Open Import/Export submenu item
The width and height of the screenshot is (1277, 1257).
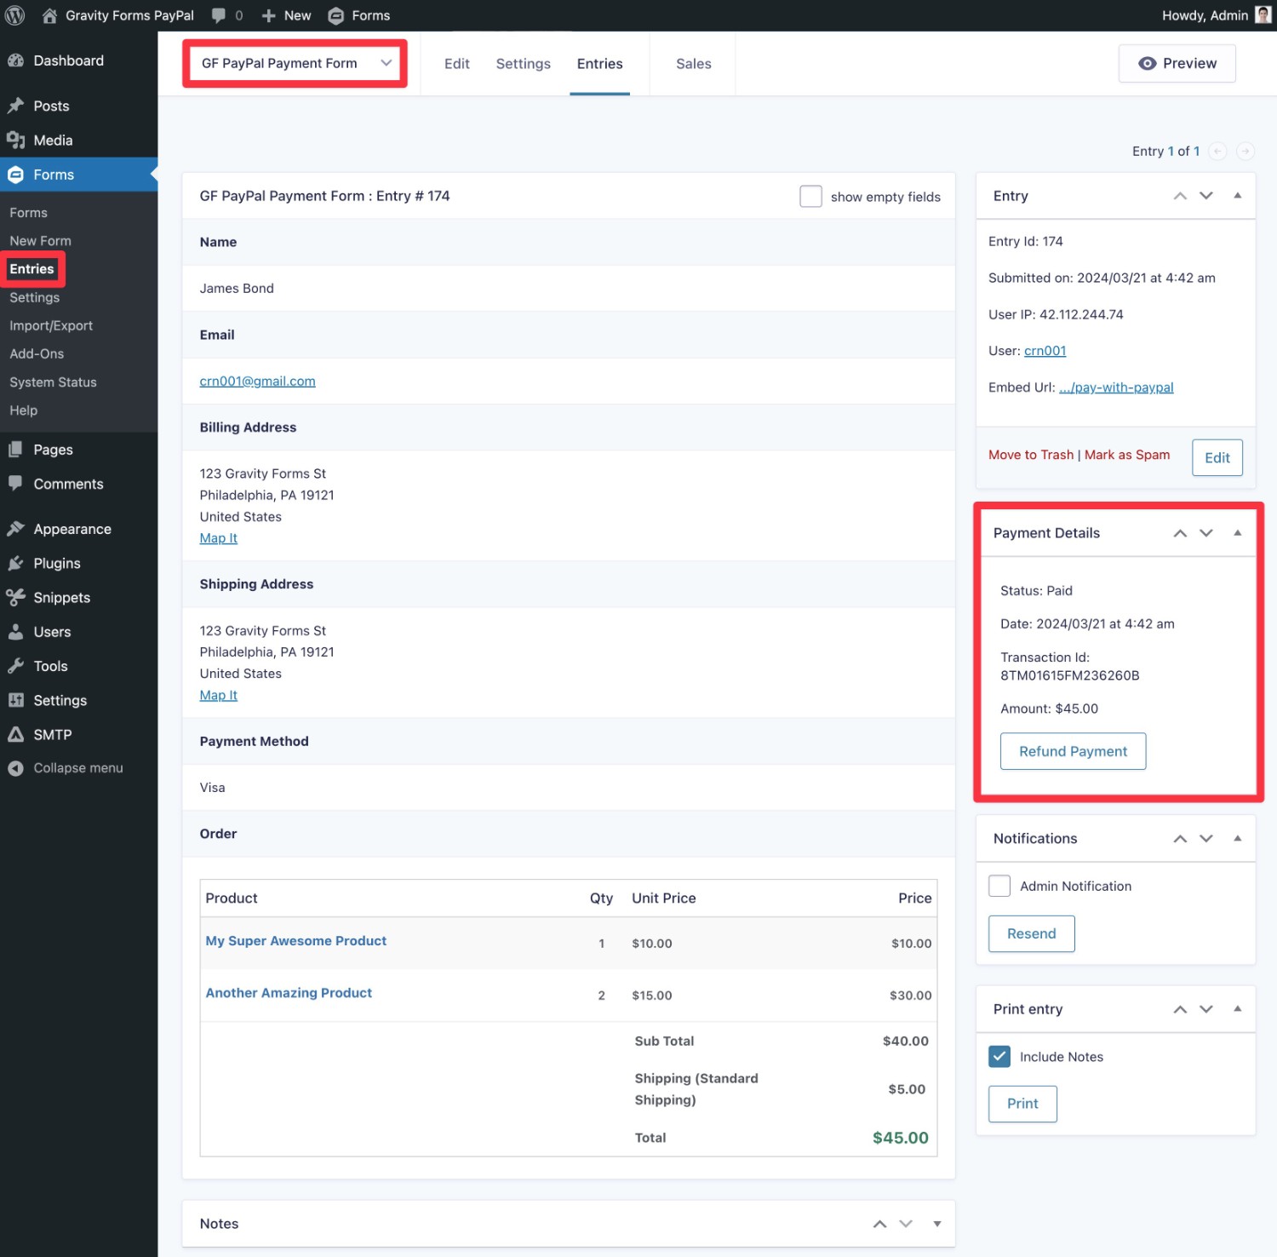click(51, 325)
